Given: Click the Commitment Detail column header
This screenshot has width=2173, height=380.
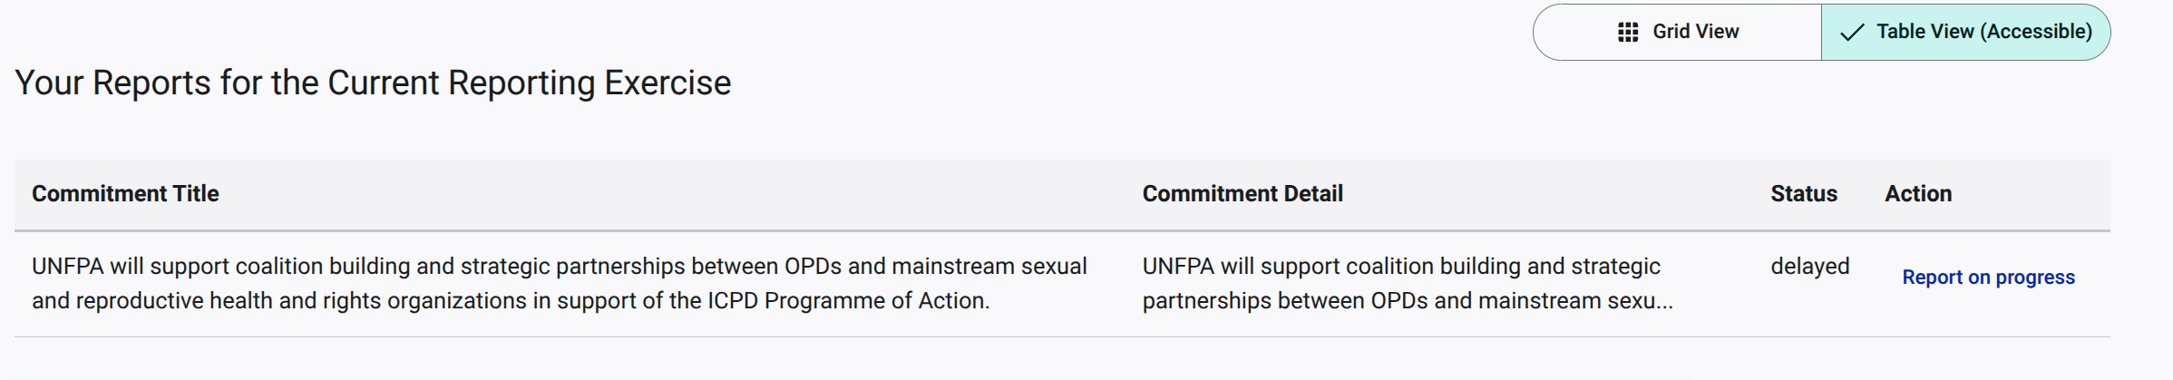Looking at the screenshot, I should 1242,193.
